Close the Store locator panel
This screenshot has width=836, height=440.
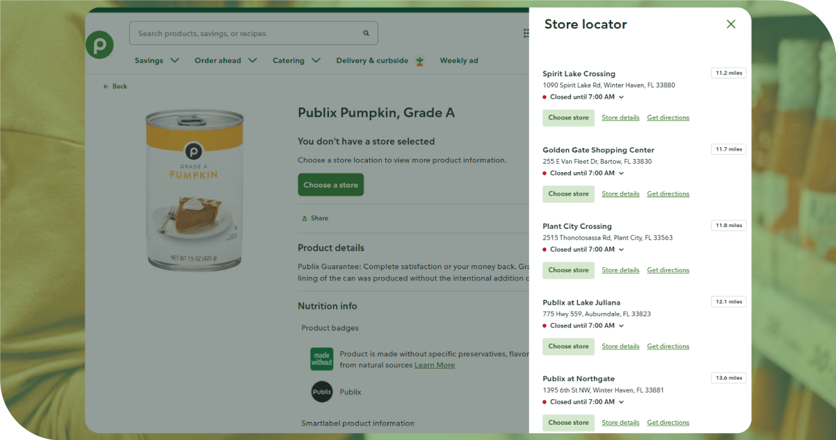coord(730,24)
